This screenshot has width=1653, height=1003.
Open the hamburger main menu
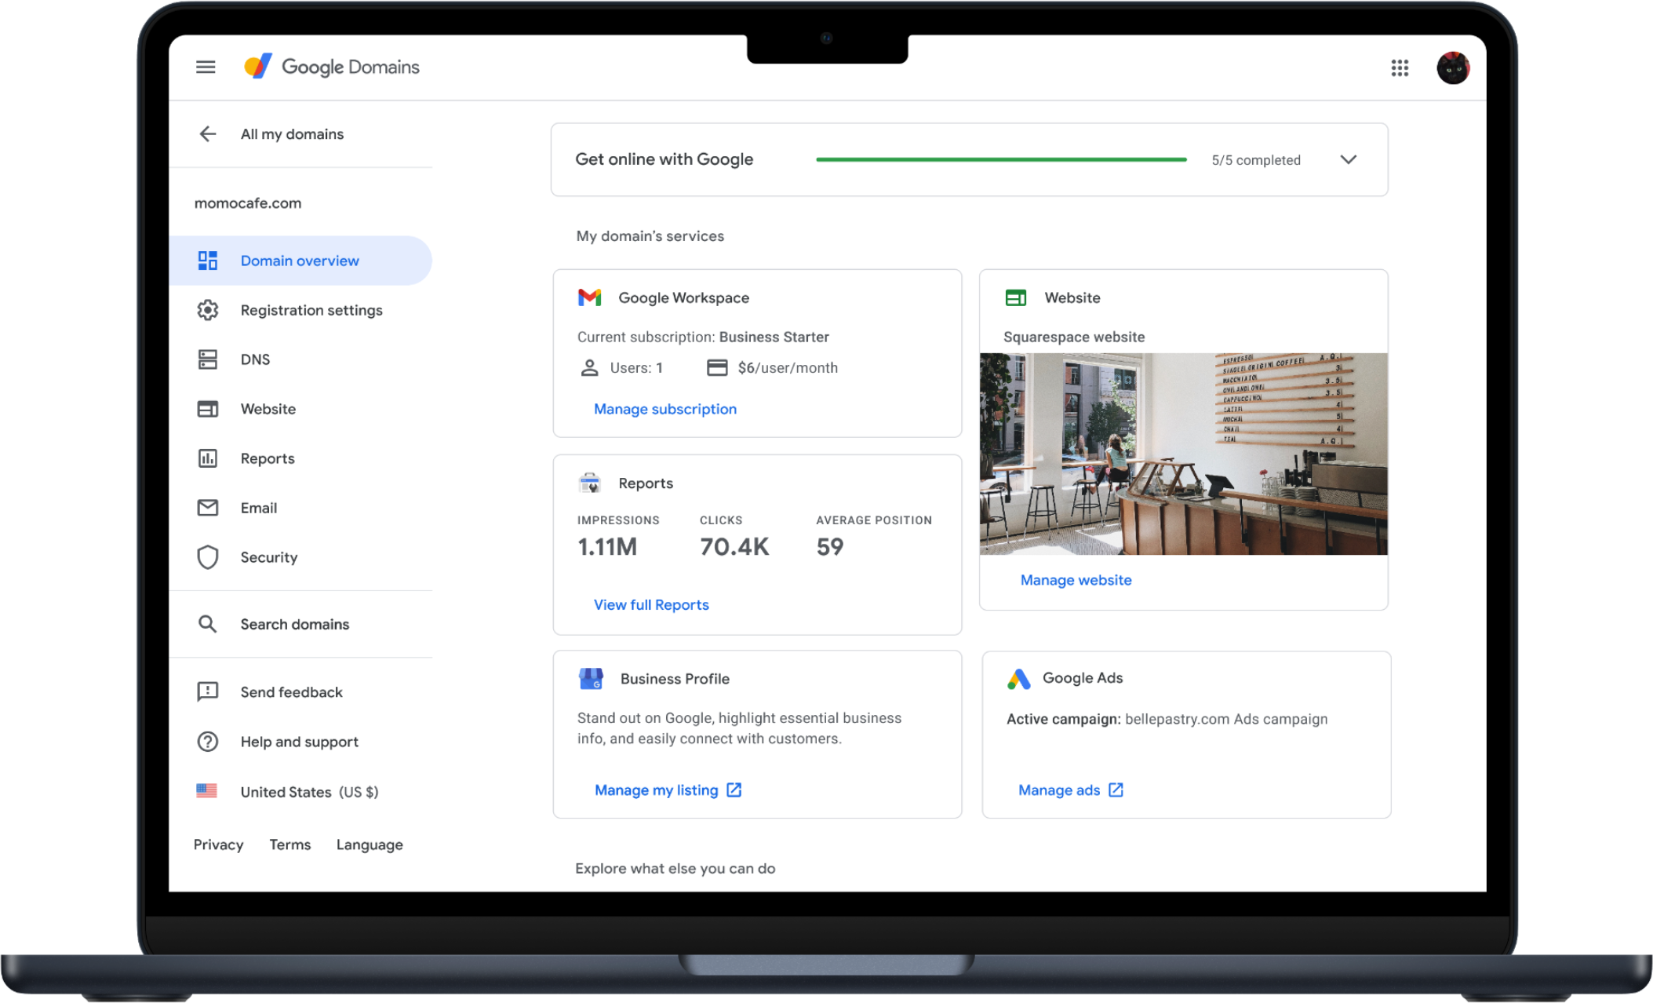pos(206,67)
